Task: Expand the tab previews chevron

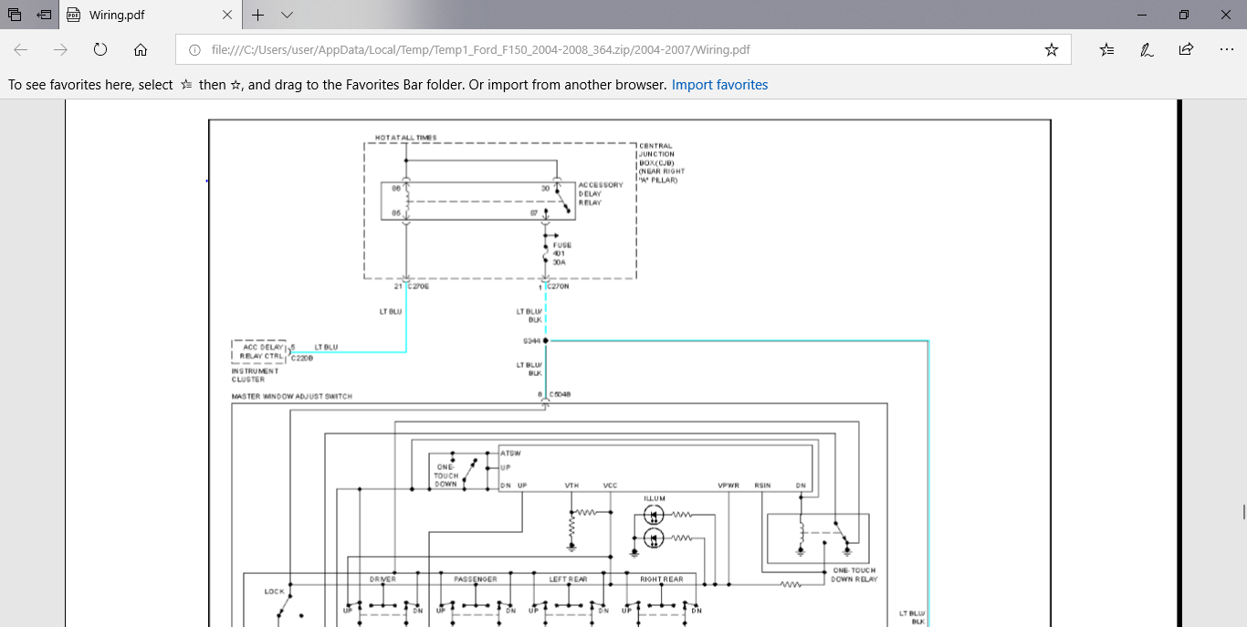Action: (x=287, y=15)
